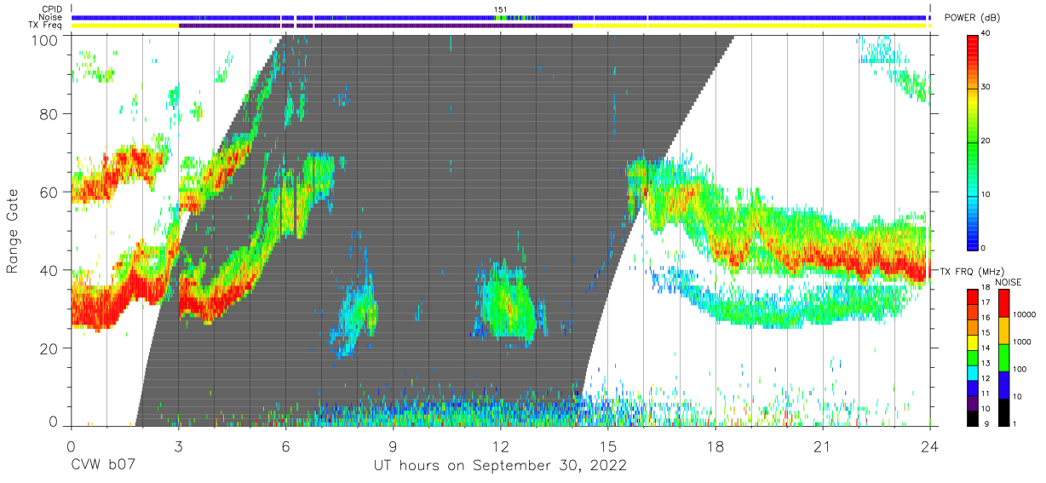This screenshot has height=483, width=1046.
Task: Click the 18 hour tick on the UT axis
Action: 715,446
